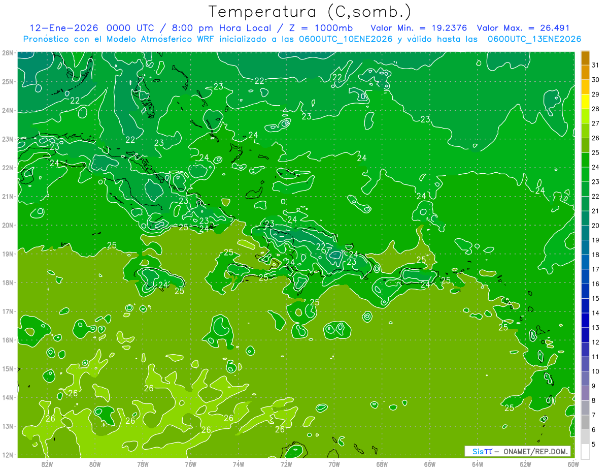Click the valid-until time "0600UTC_13ENE2026"
Screen dimensions: 609x471
534,39
